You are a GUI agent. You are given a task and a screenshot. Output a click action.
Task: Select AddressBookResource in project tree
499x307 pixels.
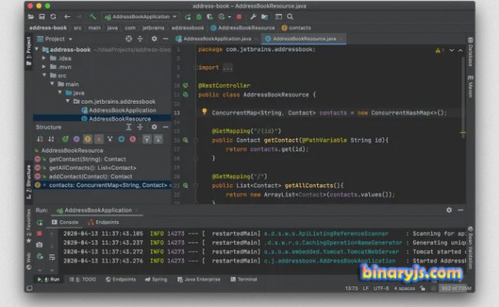click(x=116, y=119)
